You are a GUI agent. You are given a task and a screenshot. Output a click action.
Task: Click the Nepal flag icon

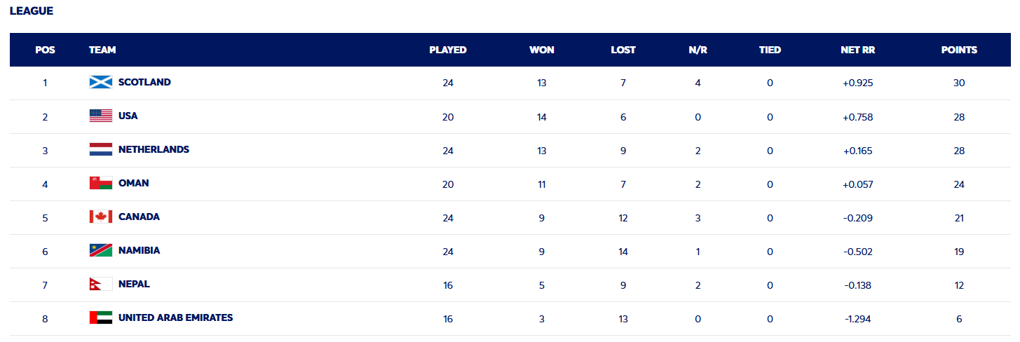101,284
